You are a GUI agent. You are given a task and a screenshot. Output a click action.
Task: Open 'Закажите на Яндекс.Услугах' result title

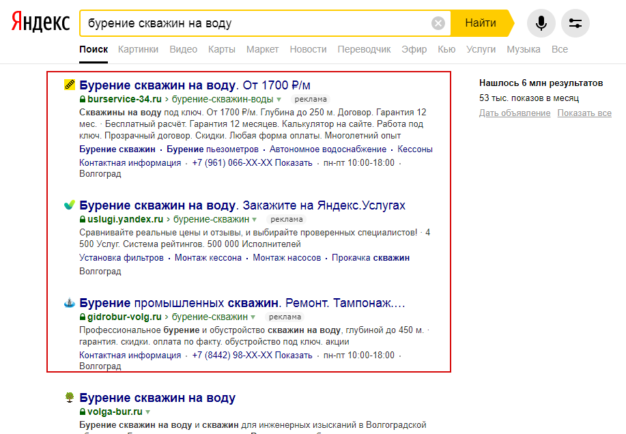pyautogui.click(x=242, y=205)
